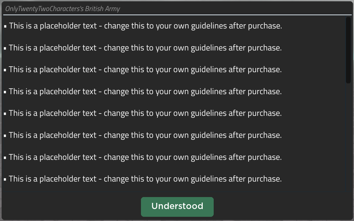Select the sixth placeholder guideline text
This screenshot has height=221, width=354.
point(145,135)
